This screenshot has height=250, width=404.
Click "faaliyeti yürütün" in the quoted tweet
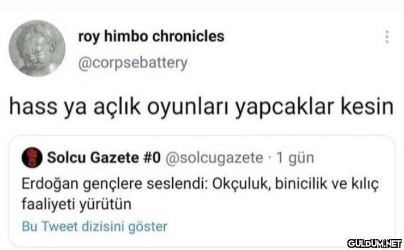tap(78, 203)
